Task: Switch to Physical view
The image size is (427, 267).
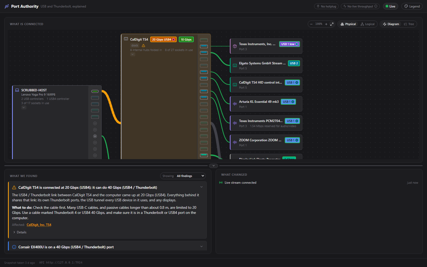Action: [x=348, y=24]
